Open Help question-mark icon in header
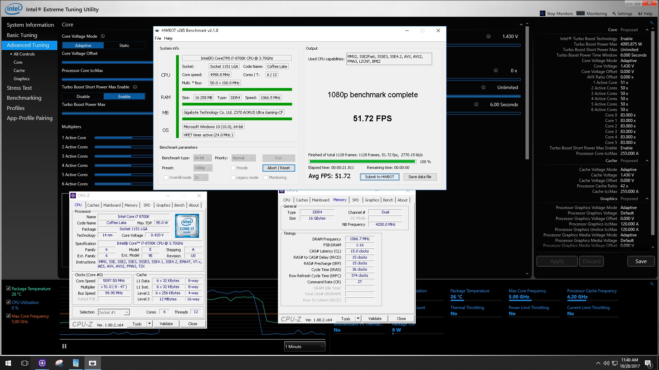 point(640,14)
